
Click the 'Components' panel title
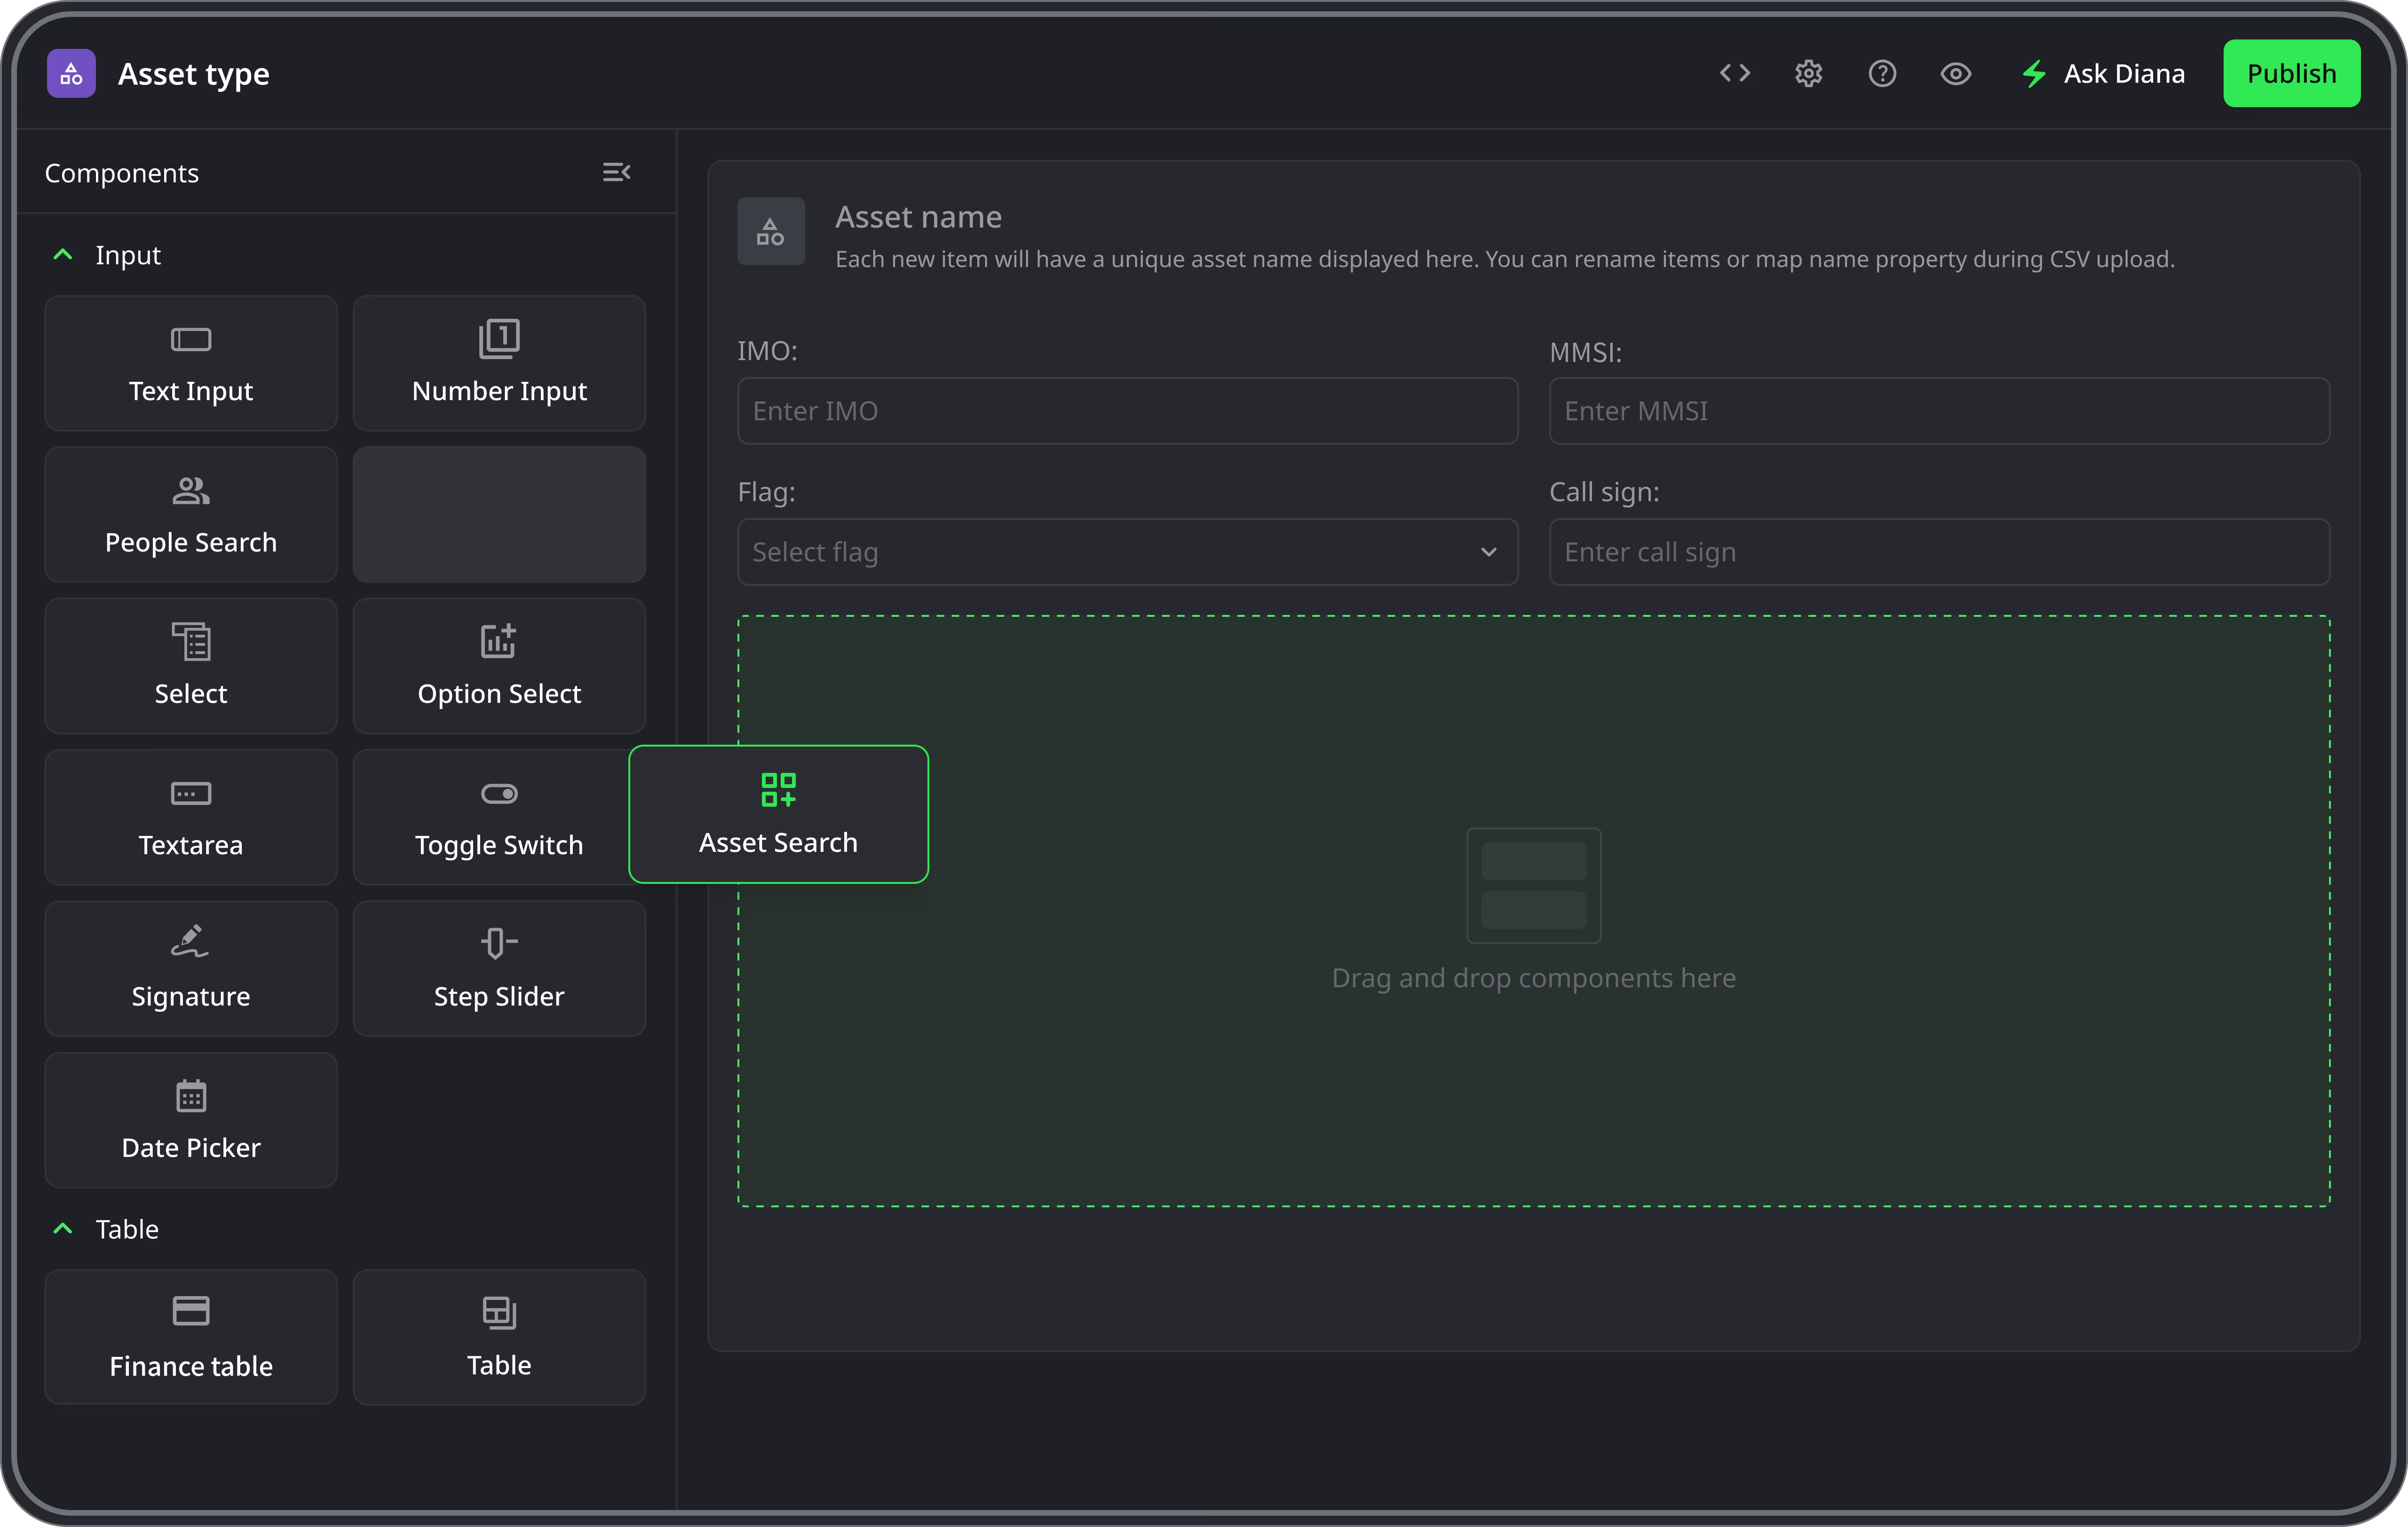[x=122, y=173]
